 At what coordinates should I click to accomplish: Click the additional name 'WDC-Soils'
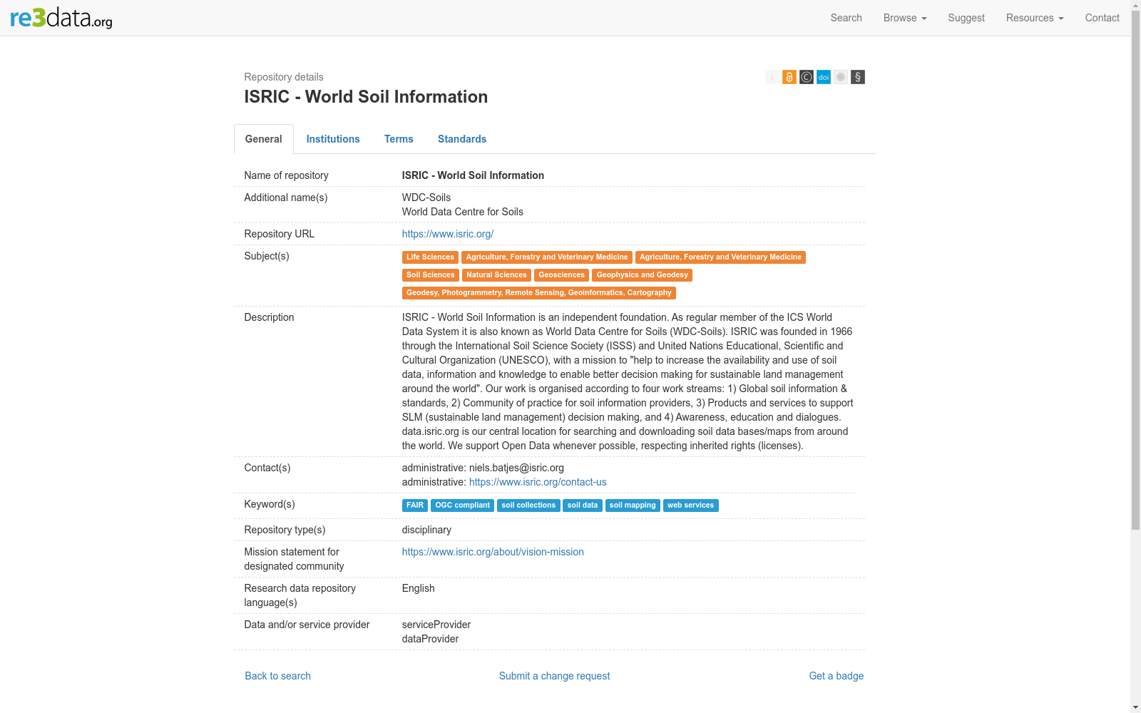426,198
